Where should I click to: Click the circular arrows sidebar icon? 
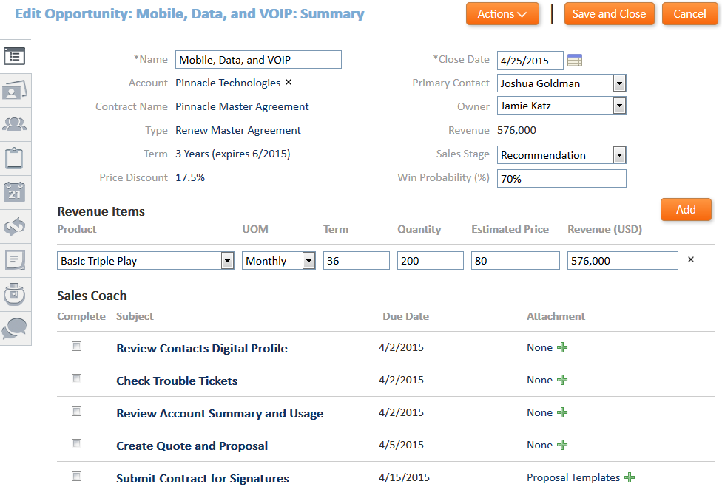pos(15,226)
